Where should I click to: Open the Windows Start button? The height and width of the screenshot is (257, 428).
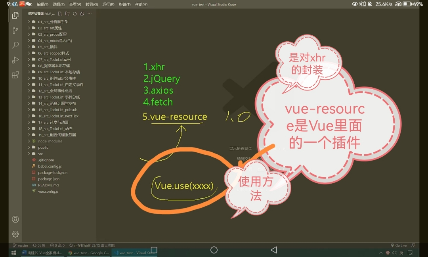pos(13,253)
